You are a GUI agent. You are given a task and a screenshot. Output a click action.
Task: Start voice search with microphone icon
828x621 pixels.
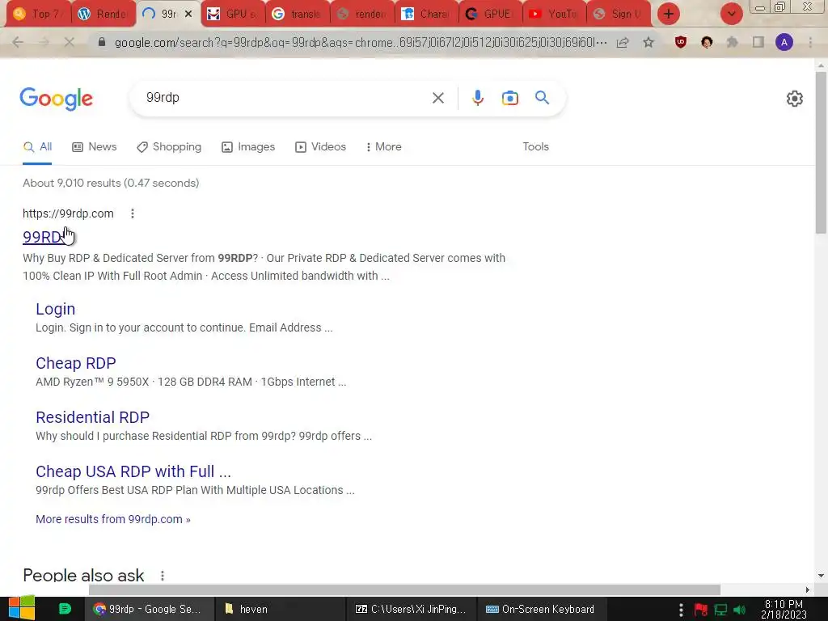[477, 98]
